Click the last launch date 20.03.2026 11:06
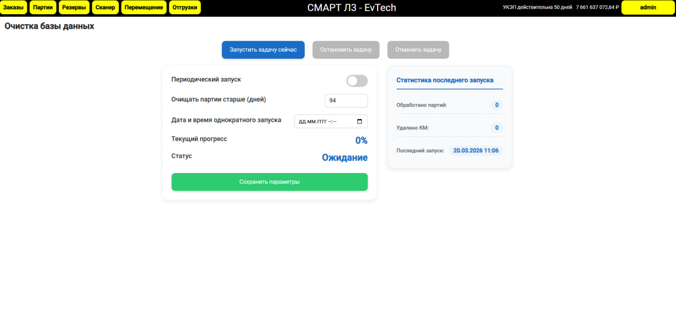Viewport: 676px width, 334px height. click(x=475, y=150)
